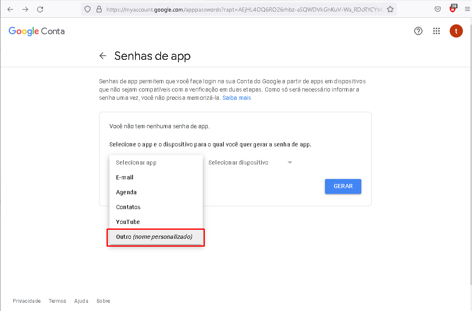The image size is (472, 311).
Task: Click the URL address bar
Action: 244,9
